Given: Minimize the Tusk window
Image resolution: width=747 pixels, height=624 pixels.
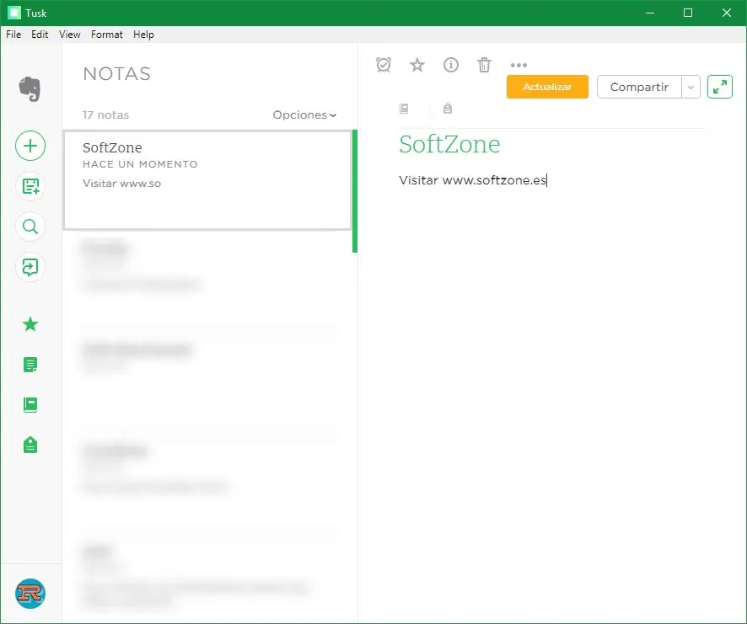Looking at the screenshot, I should [650, 13].
